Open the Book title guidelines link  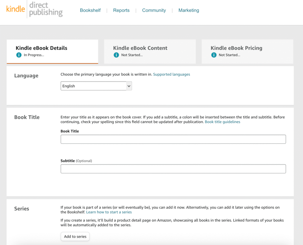pyautogui.click(x=223, y=122)
